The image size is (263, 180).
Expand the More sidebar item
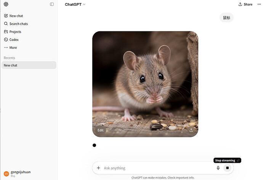[x=29, y=47]
